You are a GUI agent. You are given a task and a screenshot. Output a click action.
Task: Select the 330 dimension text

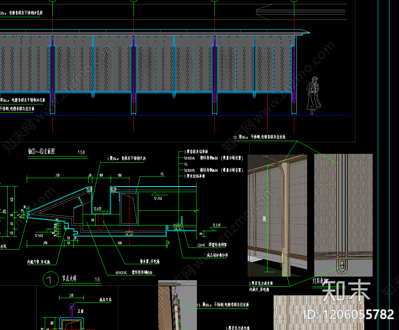click(x=58, y=175)
